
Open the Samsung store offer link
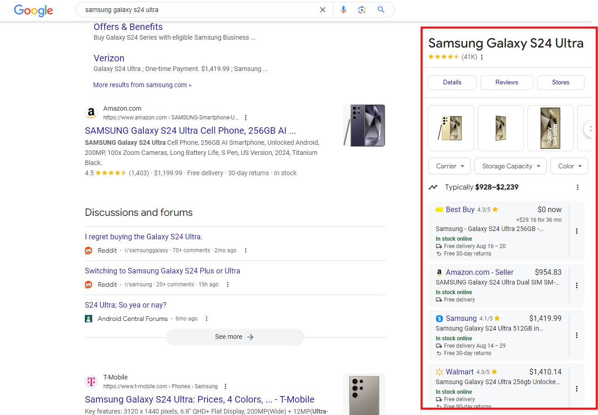point(461,318)
